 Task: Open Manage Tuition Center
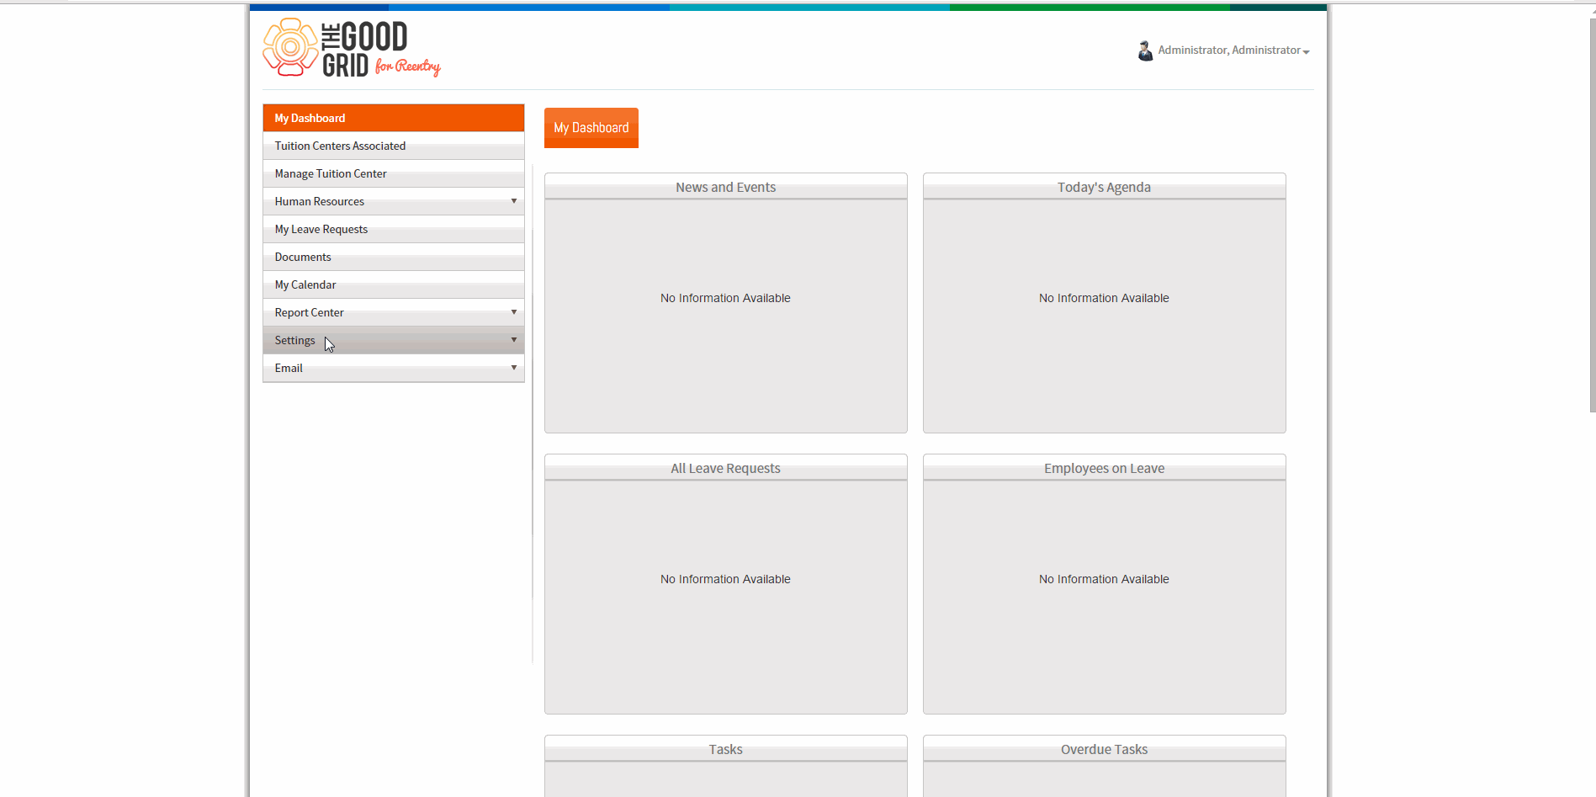(x=394, y=173)
